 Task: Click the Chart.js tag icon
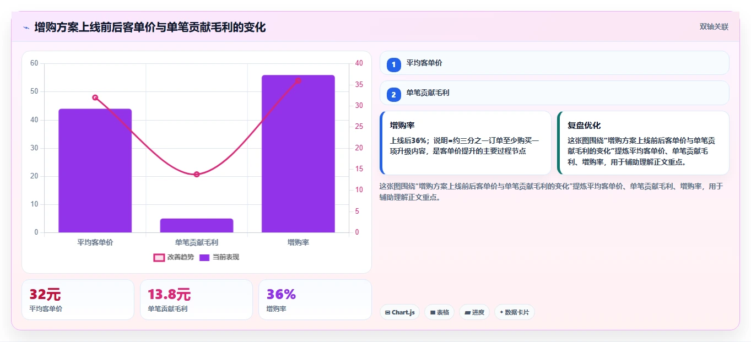[x=388, y=313]
